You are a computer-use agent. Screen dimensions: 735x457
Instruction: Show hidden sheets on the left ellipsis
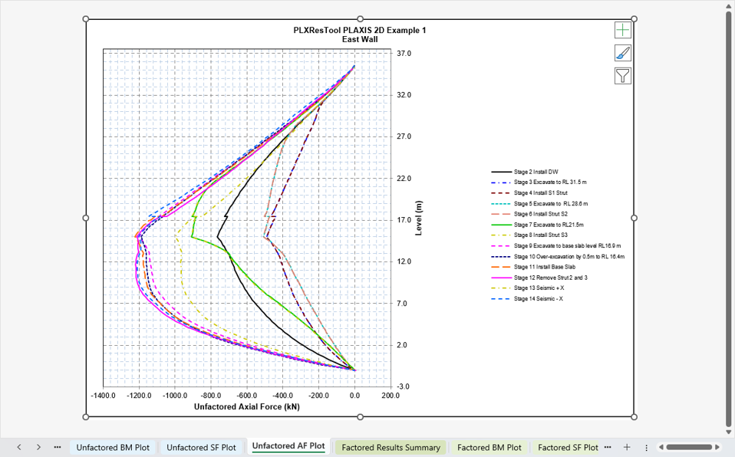pyautogui.click(x=58, y=447)
